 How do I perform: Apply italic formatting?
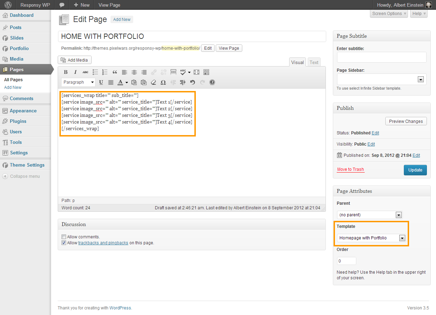click(75, 72)
